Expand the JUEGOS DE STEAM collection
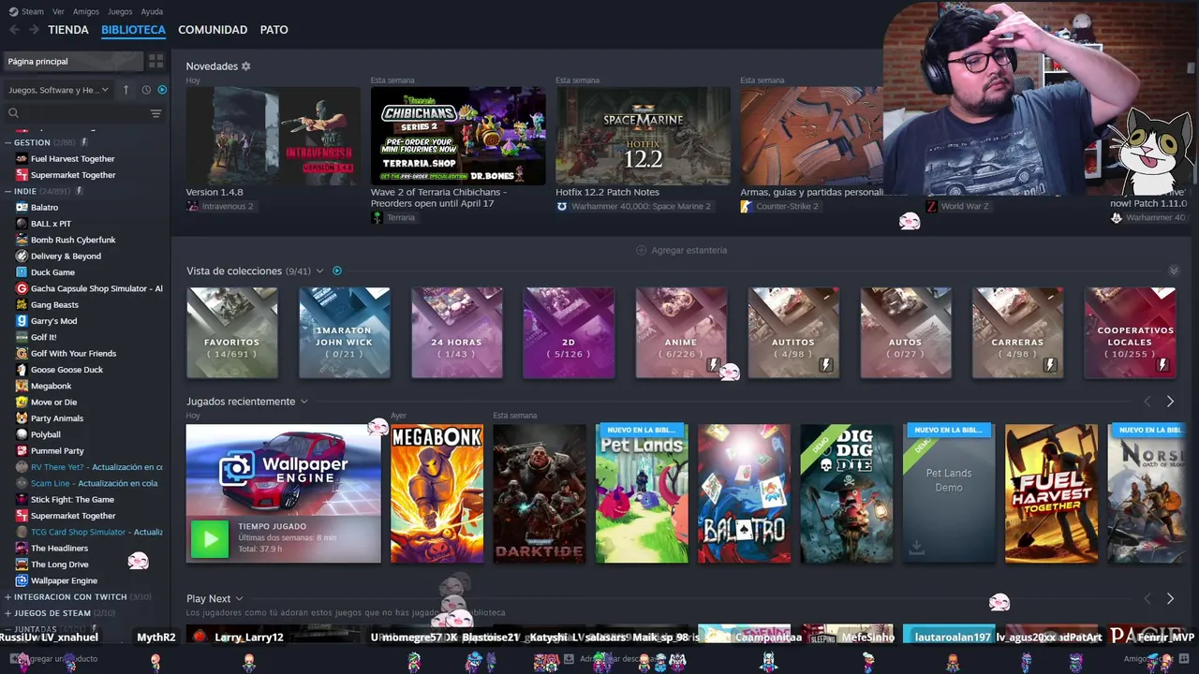The height and width of the screenshot is (674, 1199). (x=7, y=613)
